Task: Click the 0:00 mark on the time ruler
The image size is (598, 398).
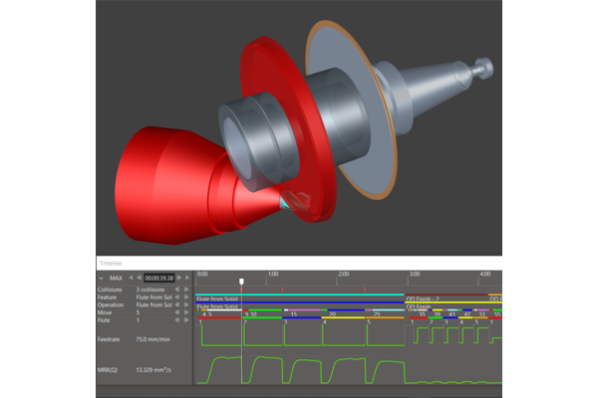Action: click(202, 274)
